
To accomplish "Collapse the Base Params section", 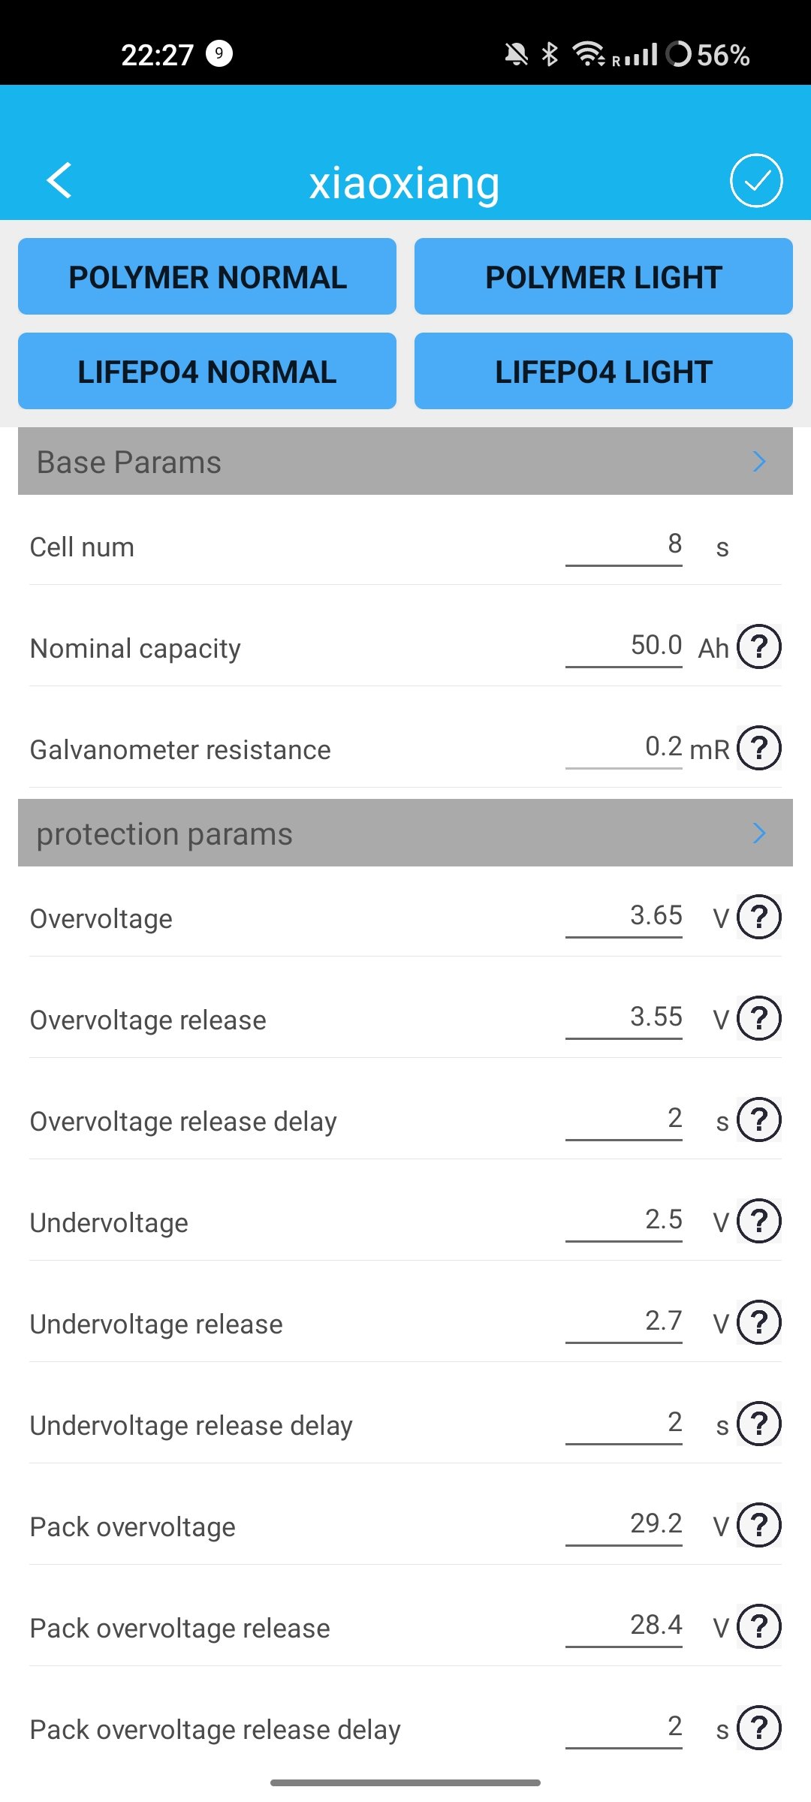I will (x=759, y=461).
